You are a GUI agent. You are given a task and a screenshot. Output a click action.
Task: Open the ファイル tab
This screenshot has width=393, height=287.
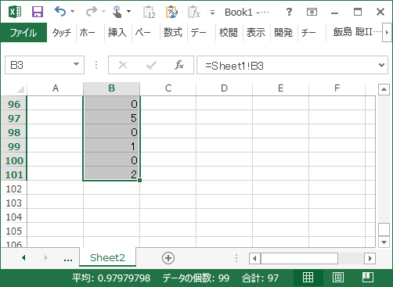23,33
